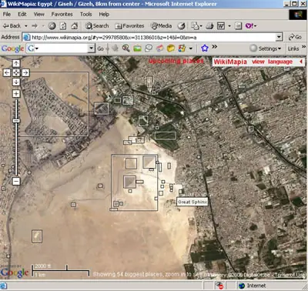Edit page with Word icon
The image size is (308, 291).
tap(221, 25)
